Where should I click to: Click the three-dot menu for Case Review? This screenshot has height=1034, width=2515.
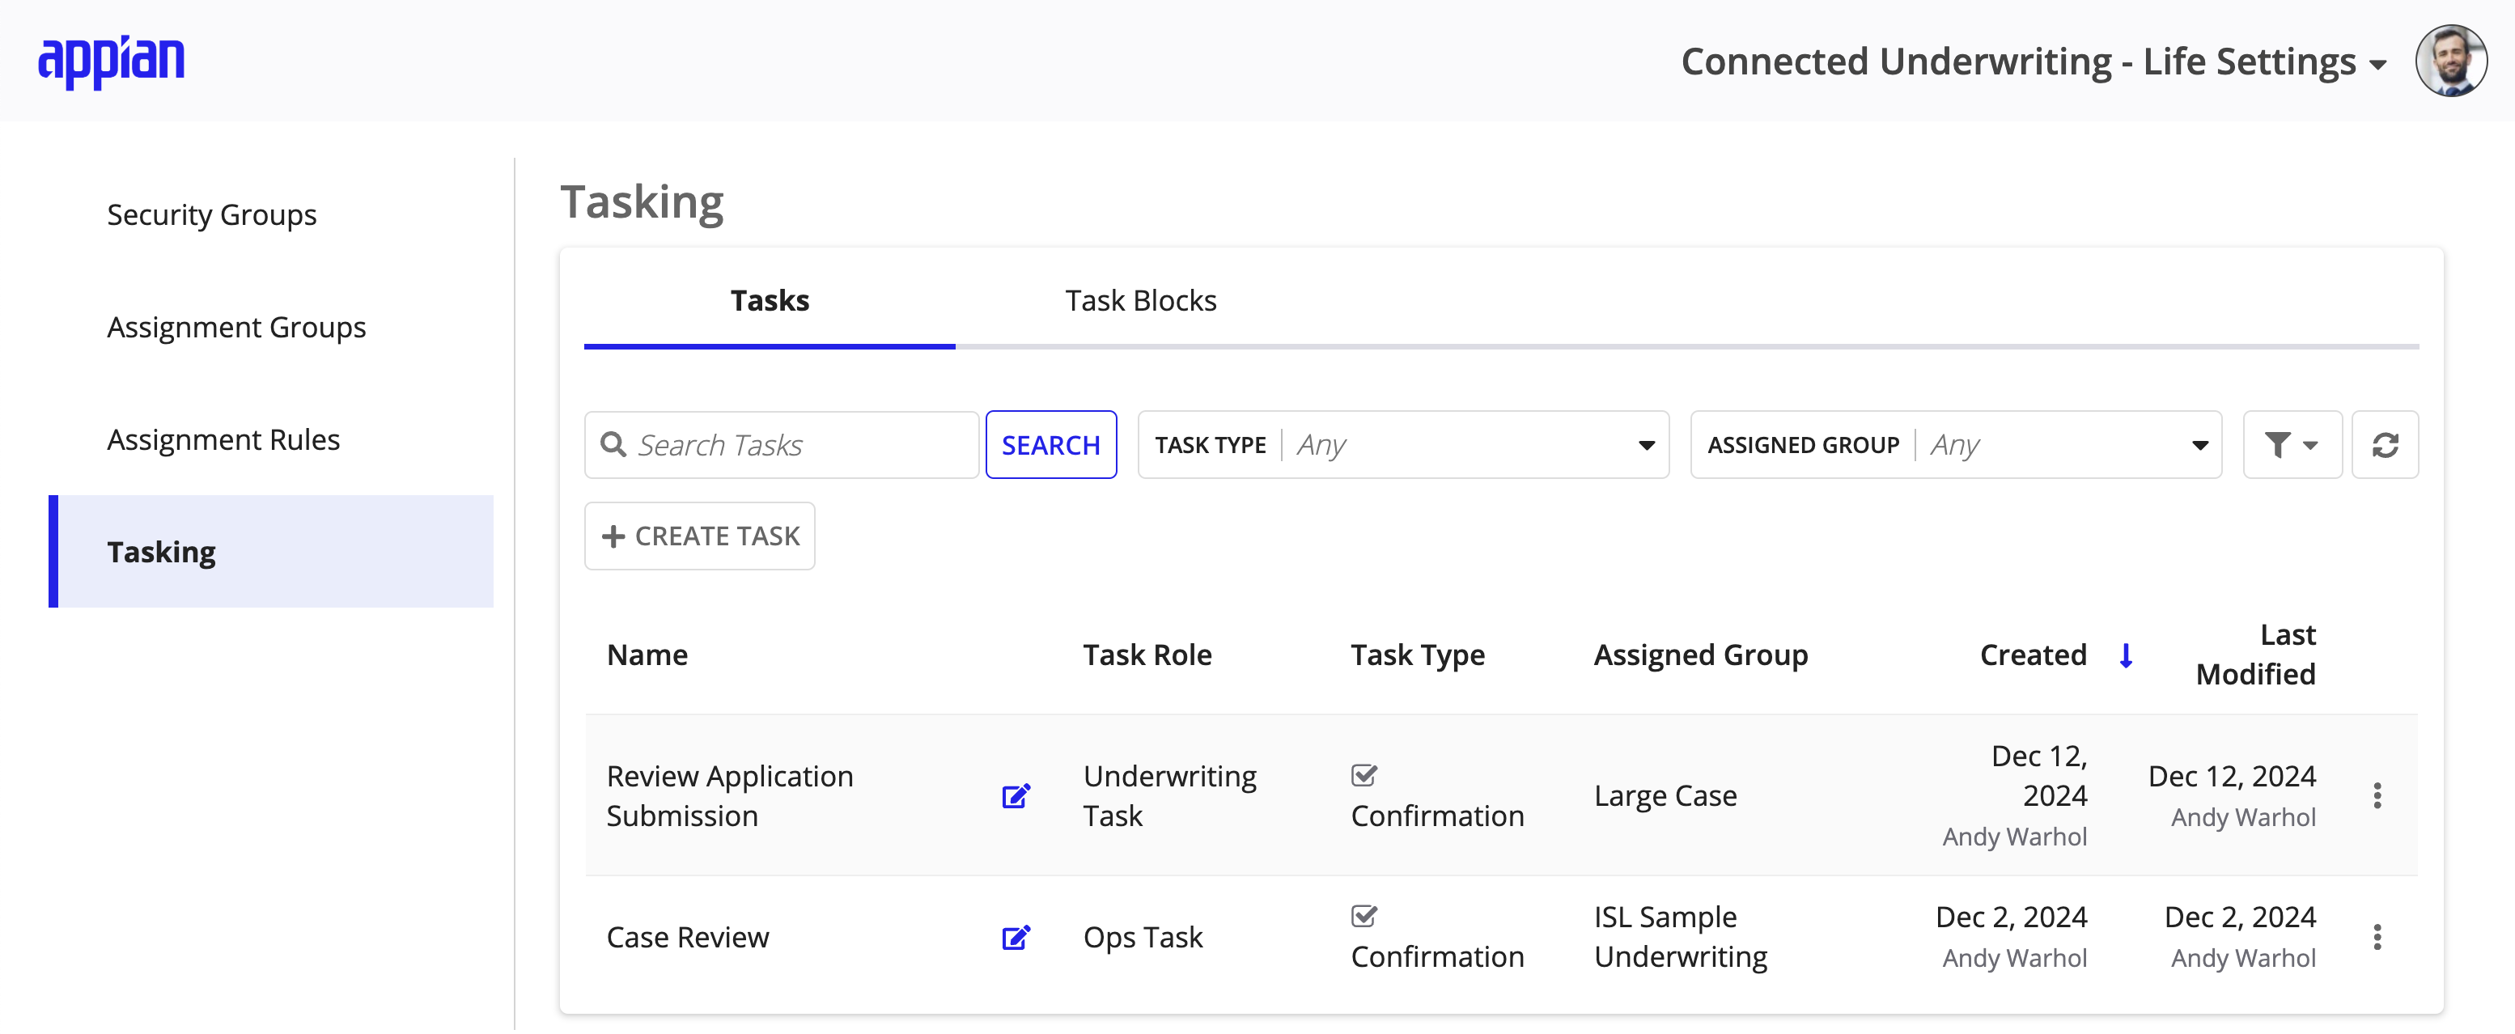pos(2381,934)
